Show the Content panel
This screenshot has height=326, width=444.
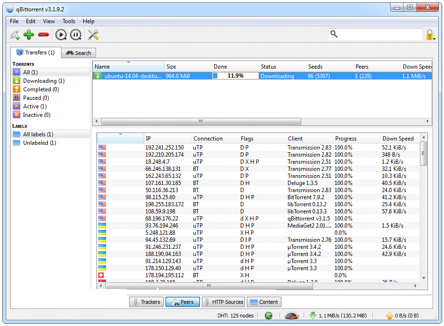pyautogui.click(x=264, y=302)
